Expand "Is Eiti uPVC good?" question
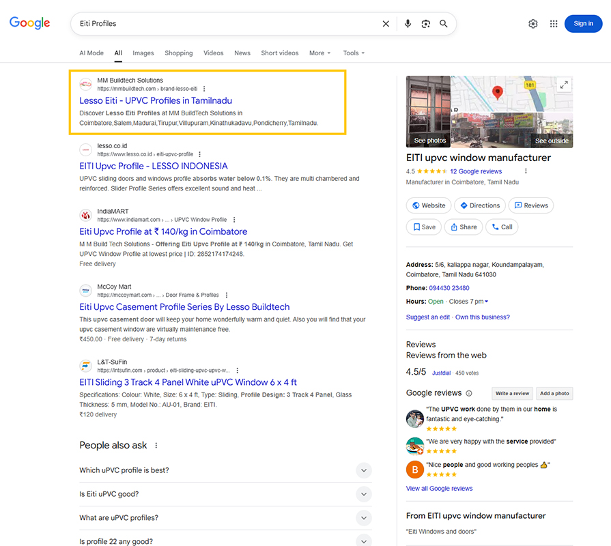 [x=364, y=494]
